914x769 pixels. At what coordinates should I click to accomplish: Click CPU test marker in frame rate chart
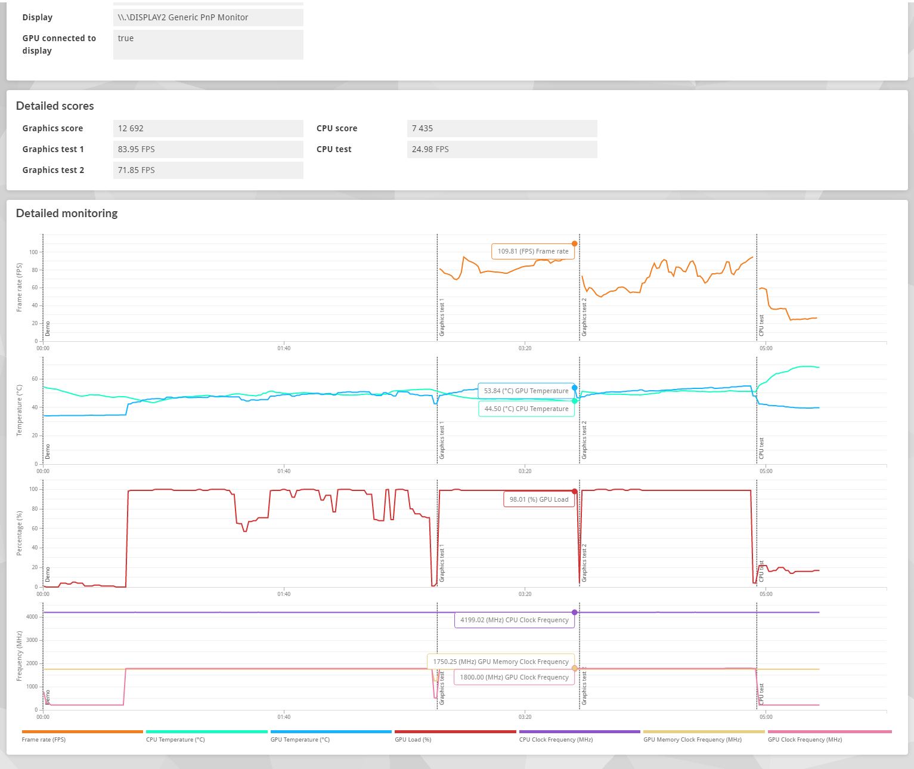pos(761,326)
